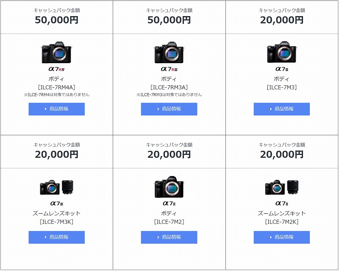The height and width of the screenshot is (271, 339).
Task: Click the α7 III logo above ILCE-7M3
Action: (x=282, y=69)
